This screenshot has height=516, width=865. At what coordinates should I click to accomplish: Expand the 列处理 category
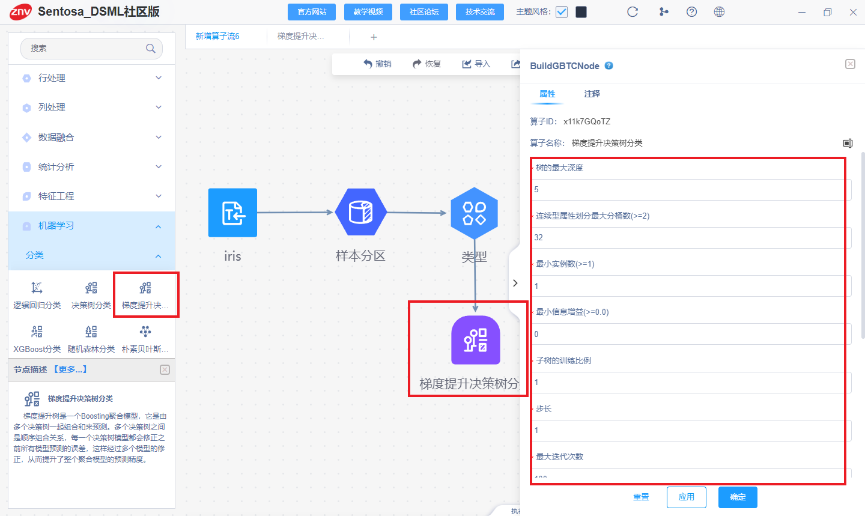91,108
